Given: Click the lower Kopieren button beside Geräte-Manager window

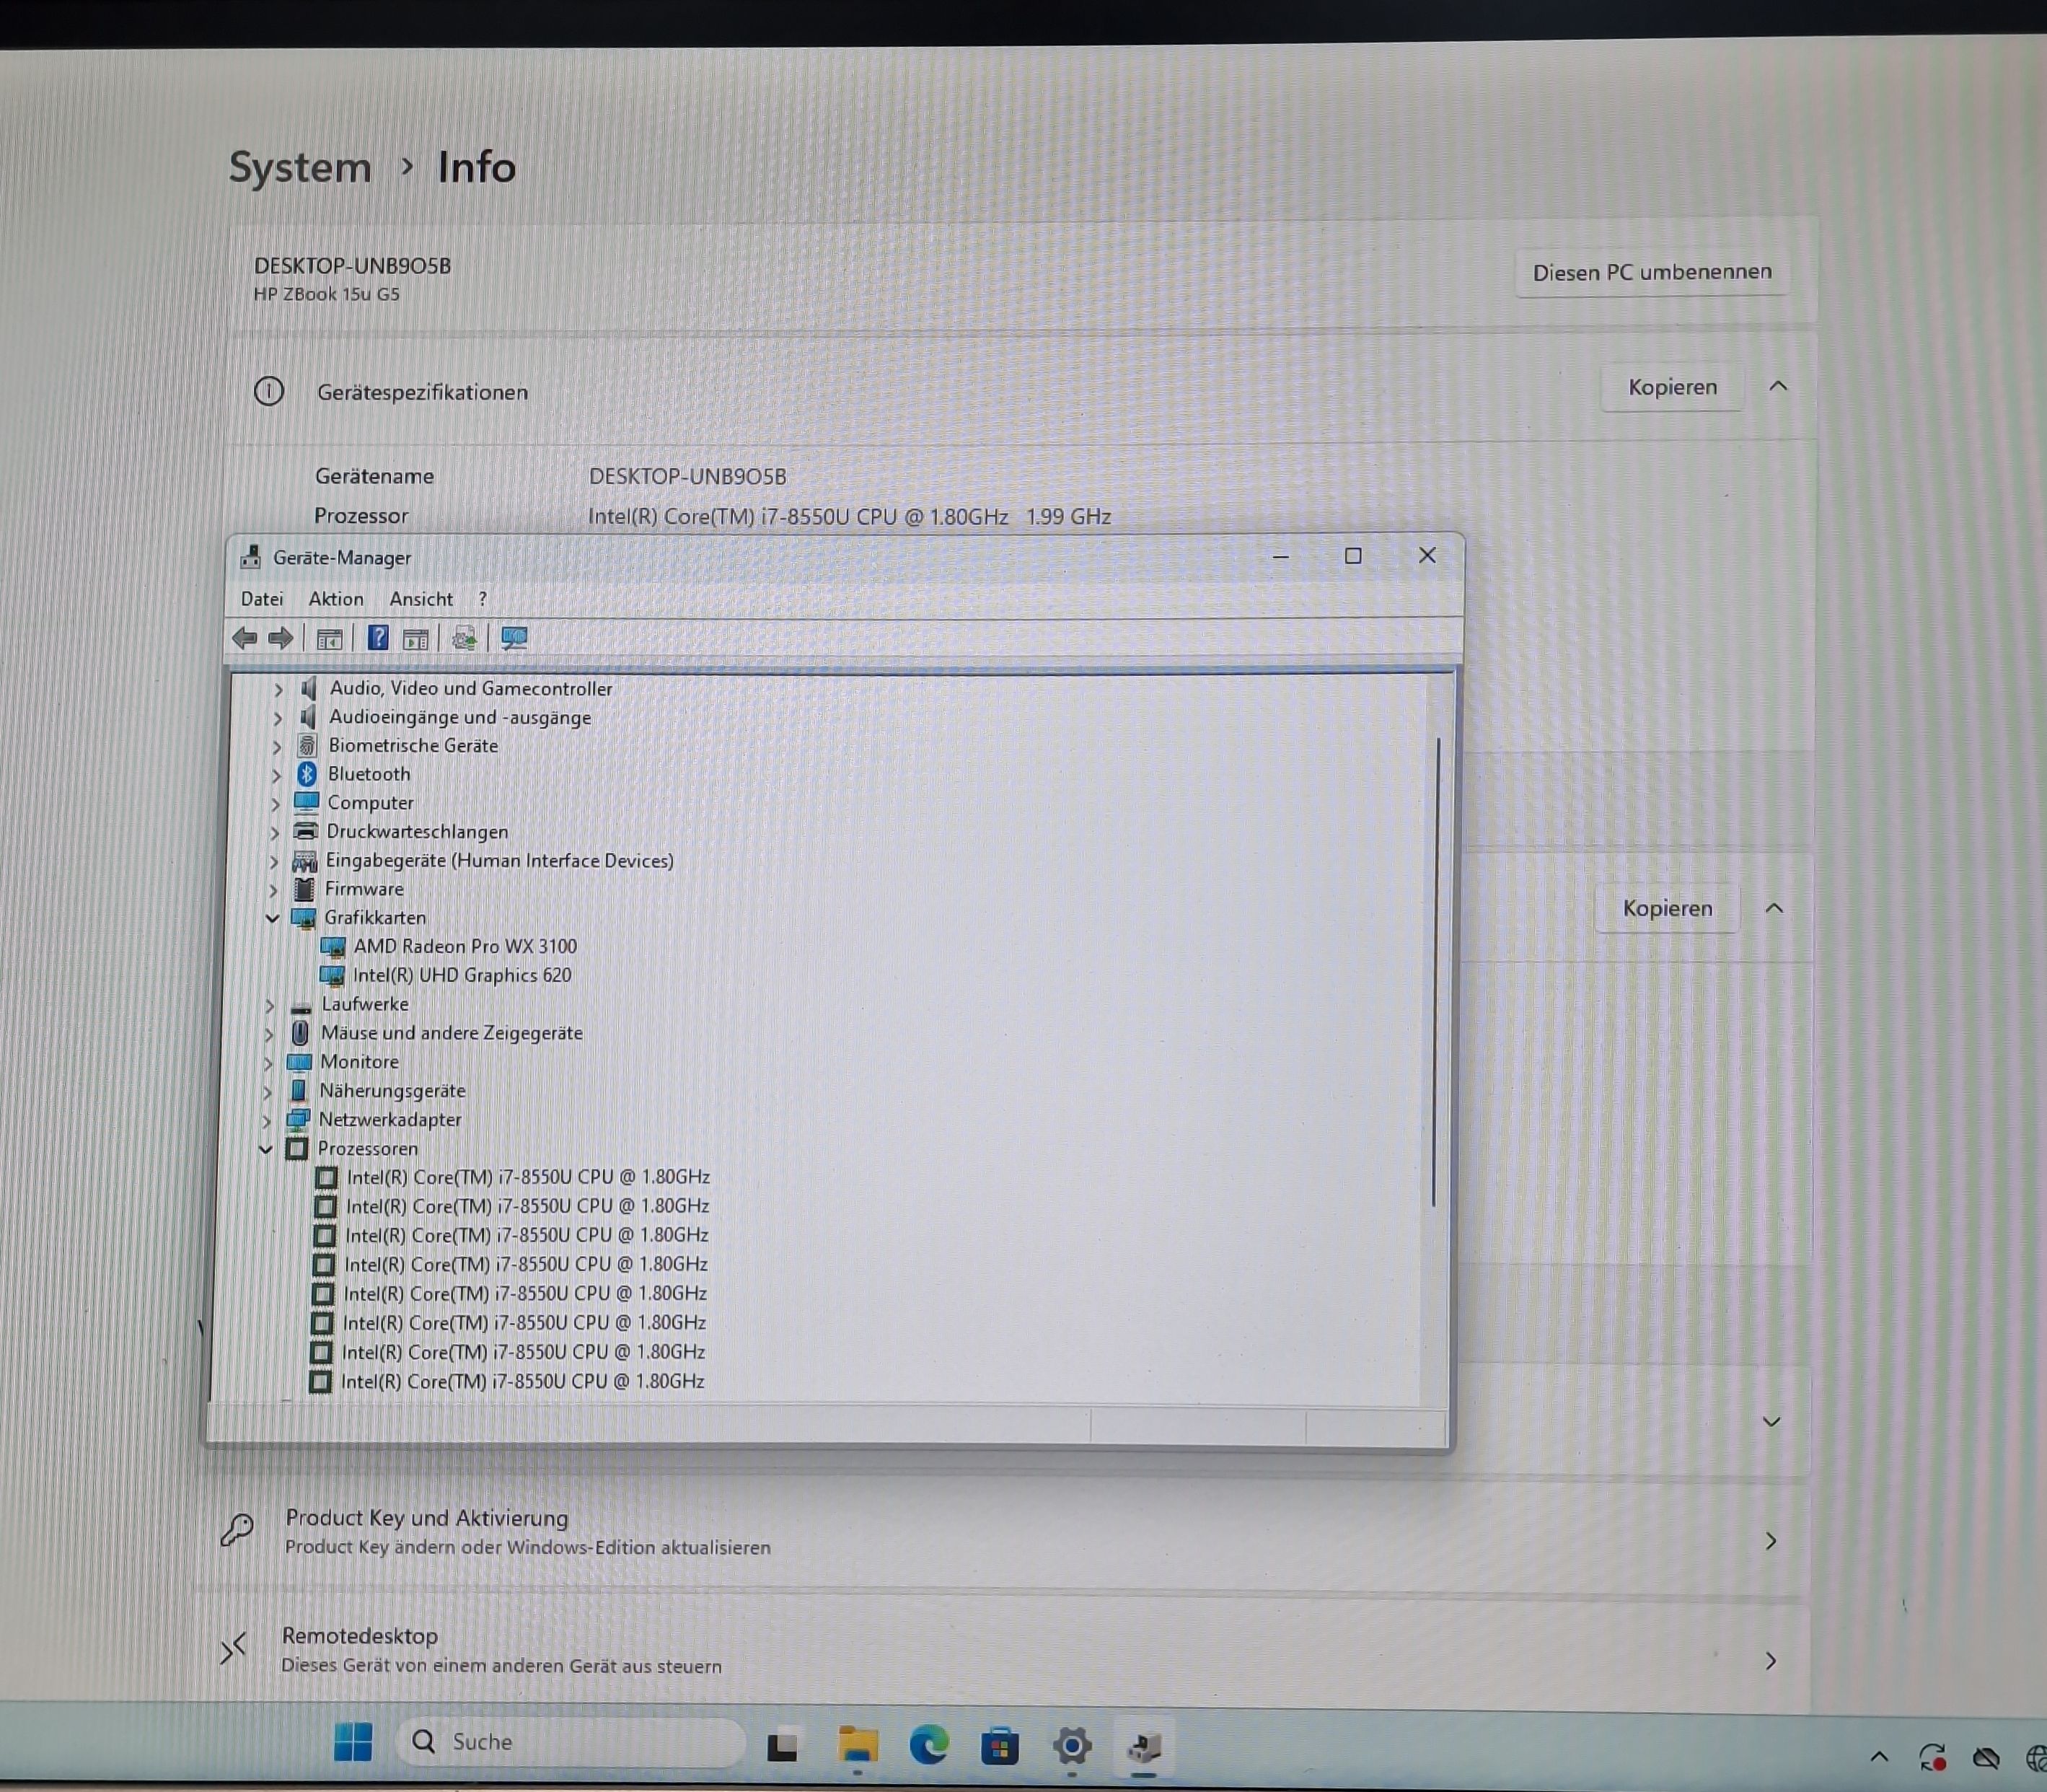Looking at the screenshot, I should tap(1667, 908).
